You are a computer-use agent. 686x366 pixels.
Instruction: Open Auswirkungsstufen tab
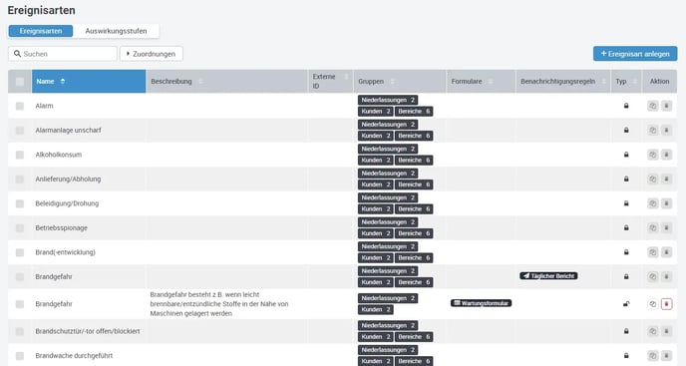point(116,31)
